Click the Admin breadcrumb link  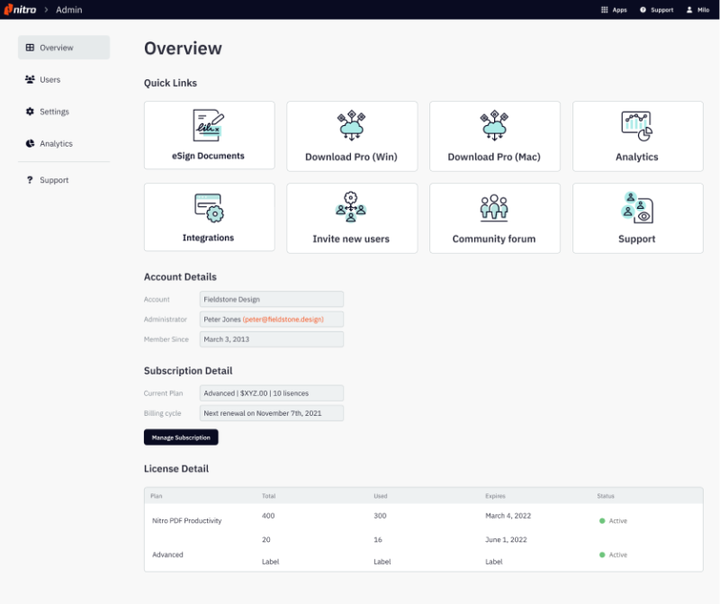tap(69, 10)
